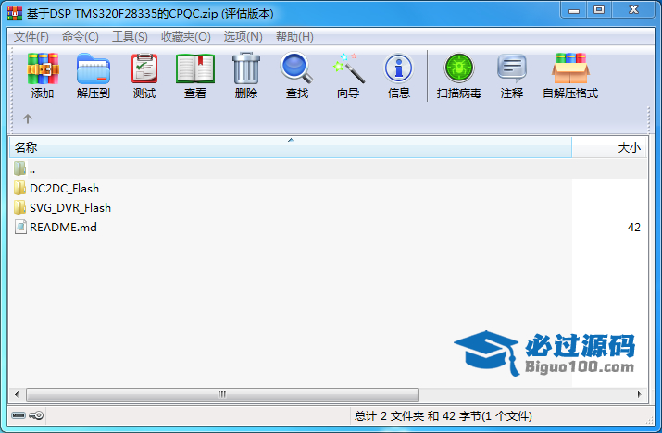Click the 查找 (Find) magnifier icon

pos(296,68)
